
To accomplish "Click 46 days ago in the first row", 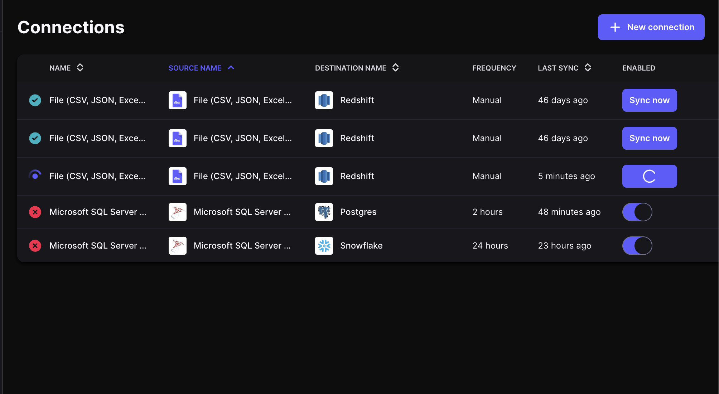I will 563,100.
